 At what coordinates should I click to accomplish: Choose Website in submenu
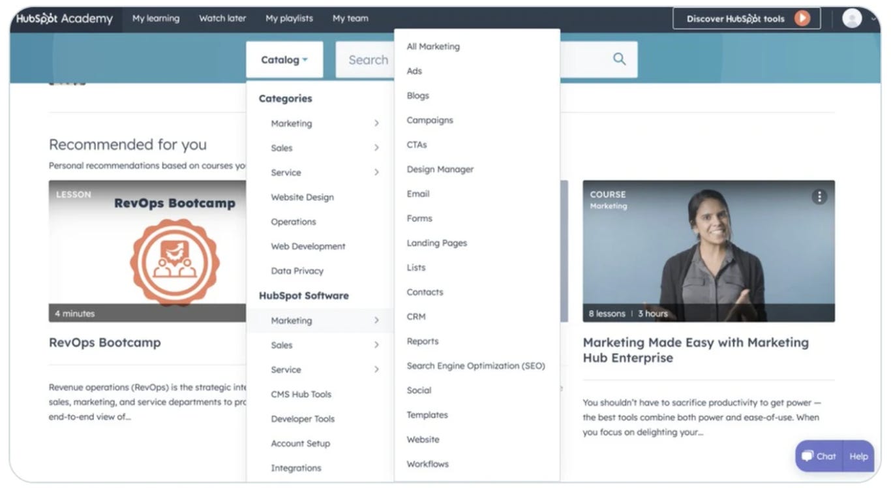pyautogui.click(x=423, y=440)
